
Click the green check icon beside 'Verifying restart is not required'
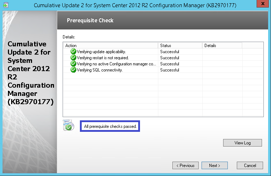pos(73,57)
